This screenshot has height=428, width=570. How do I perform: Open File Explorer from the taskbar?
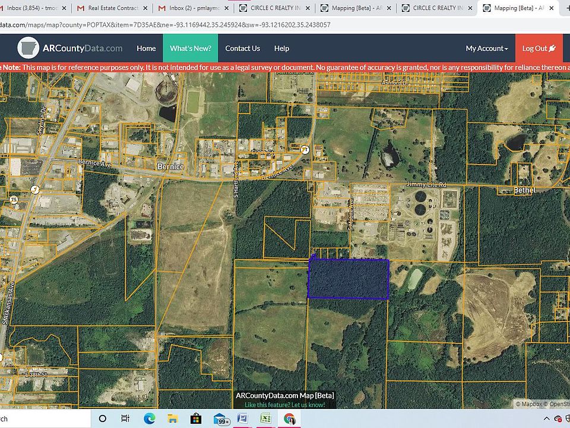[x=172, y=418]
